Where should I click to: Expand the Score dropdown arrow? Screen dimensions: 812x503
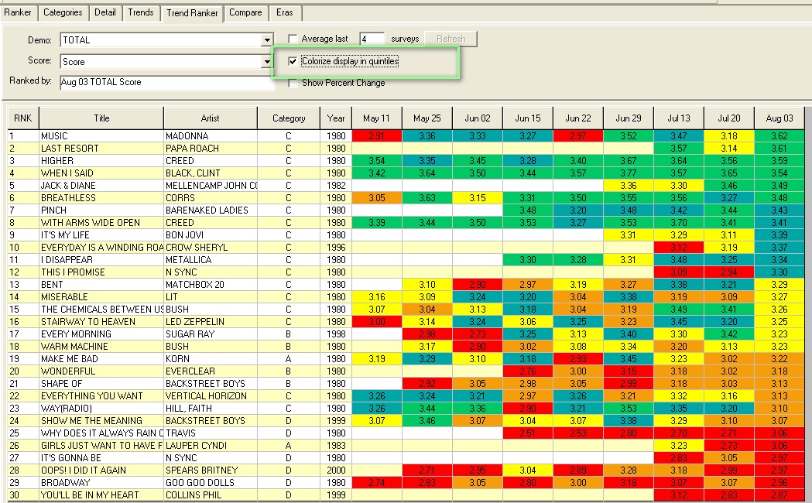(x=267, y=62)
